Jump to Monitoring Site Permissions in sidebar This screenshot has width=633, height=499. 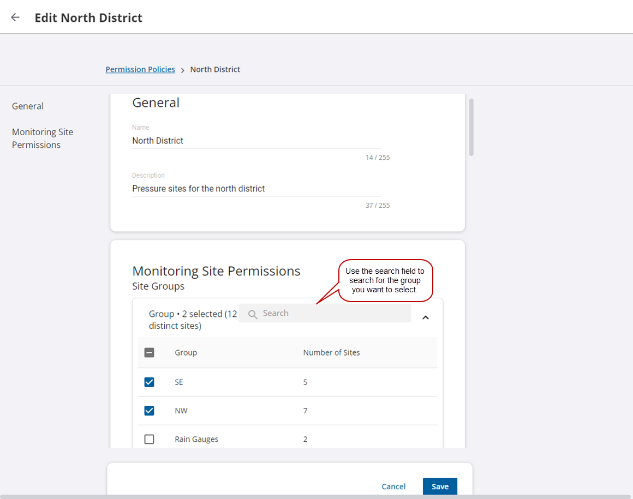(x=43, y=139)
